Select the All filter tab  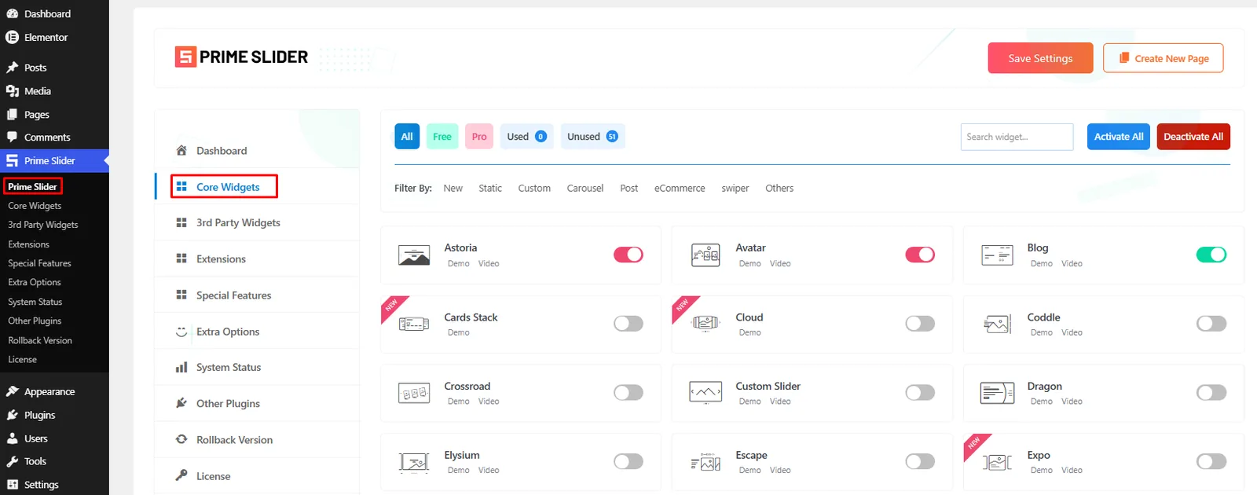[x=407, y=136]
